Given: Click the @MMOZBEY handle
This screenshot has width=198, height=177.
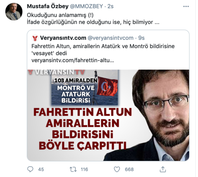Looking at the screenshot, I should [x=87, y=6].
